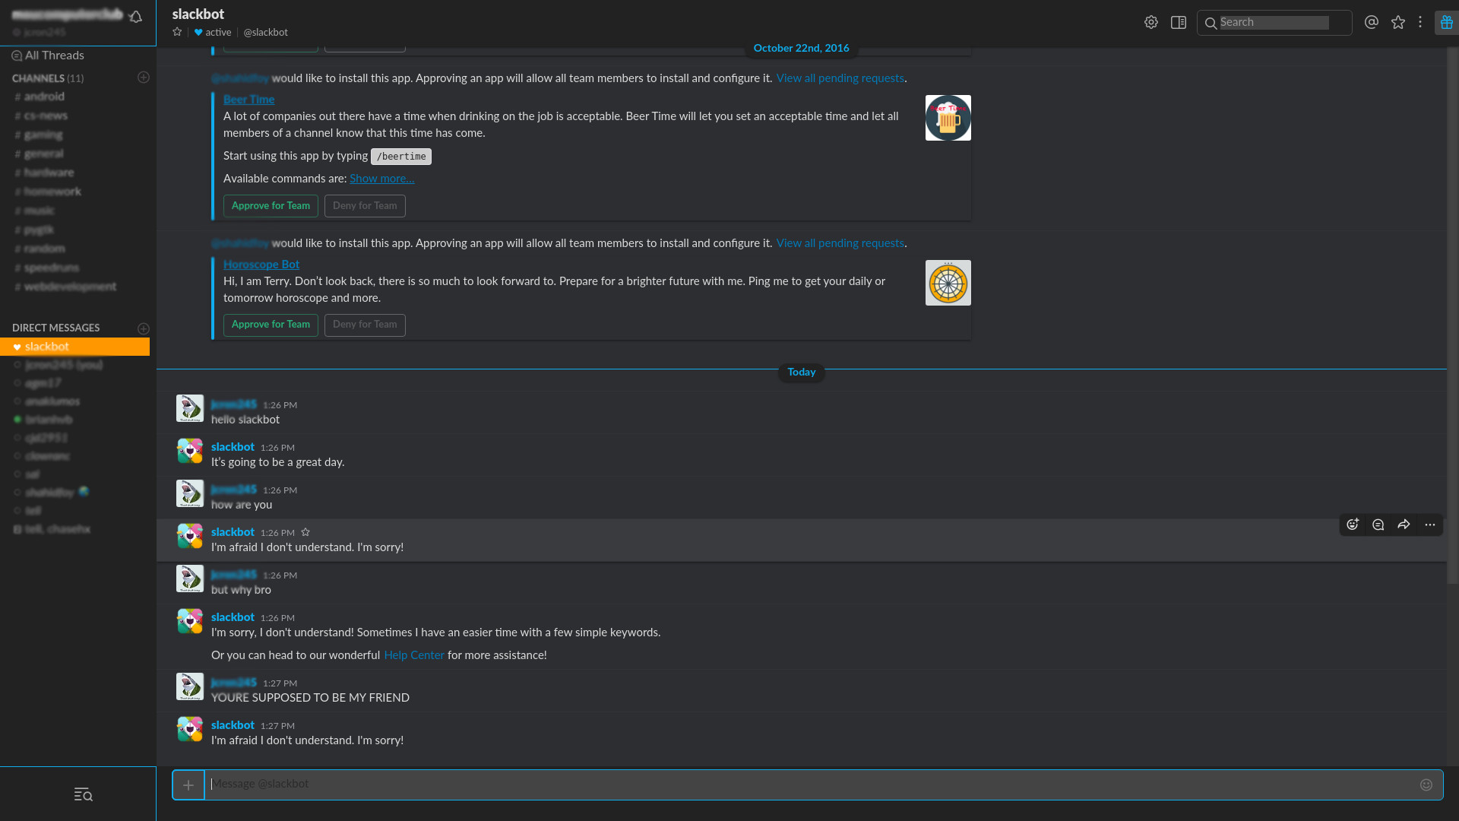Screen dimensions: 1459x821
Task: Show starred items icon in header
Action: pos(1397,23)
